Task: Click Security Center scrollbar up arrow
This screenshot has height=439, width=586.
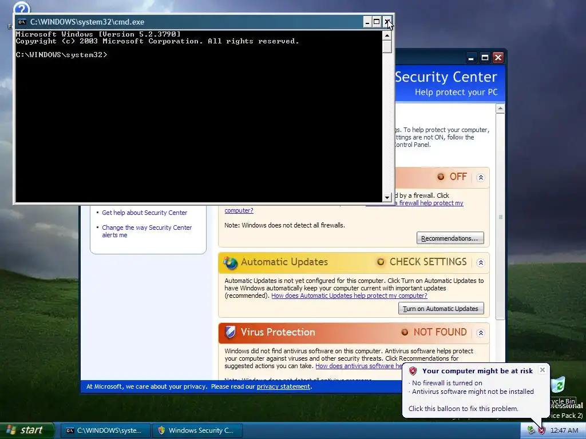Action: coord(500,109)
